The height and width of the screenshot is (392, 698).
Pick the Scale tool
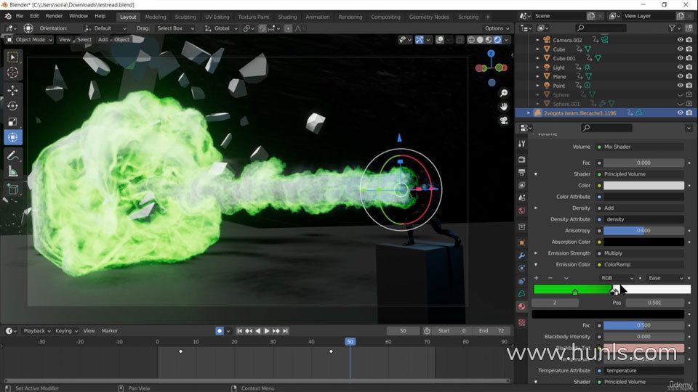point(12,122)
